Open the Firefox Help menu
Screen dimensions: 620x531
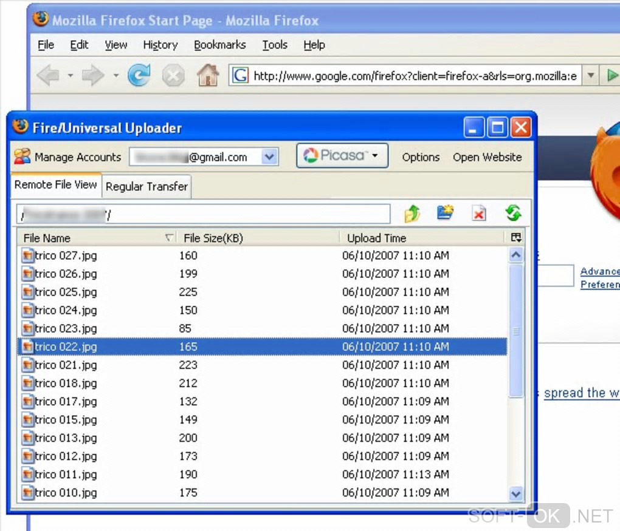(314, 45)
